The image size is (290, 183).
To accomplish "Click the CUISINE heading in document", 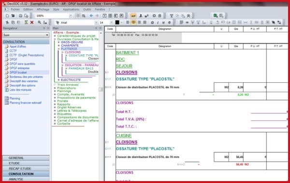I will tap(124, 136).
